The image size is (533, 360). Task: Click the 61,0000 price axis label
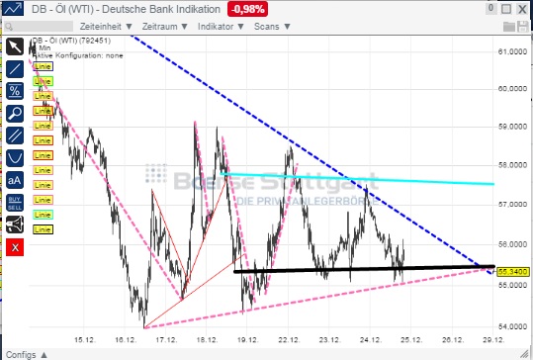coord(513,51)
